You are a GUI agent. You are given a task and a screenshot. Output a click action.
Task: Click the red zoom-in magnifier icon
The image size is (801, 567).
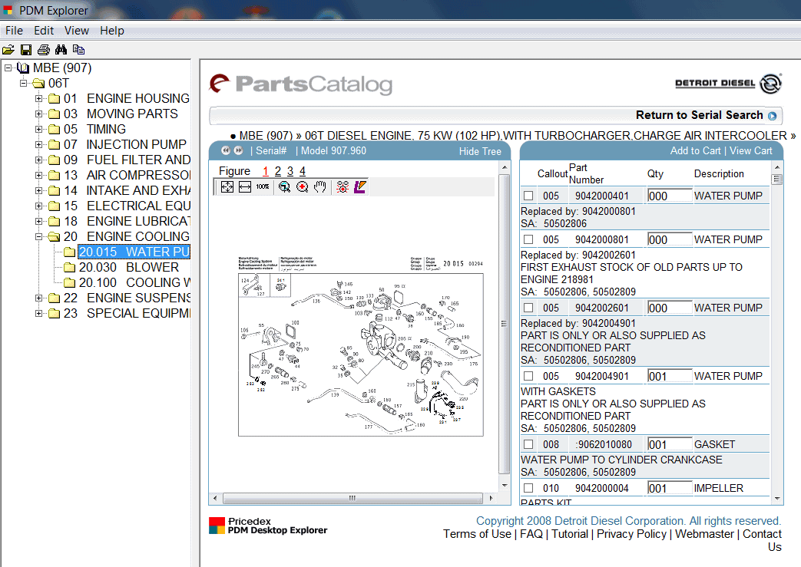303,187
